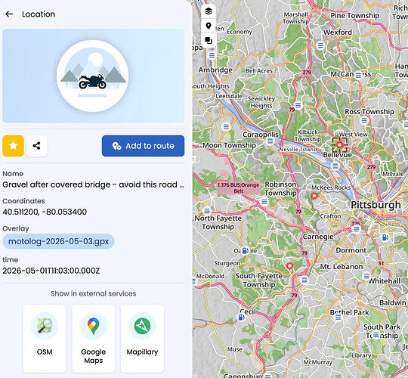Open location in Google Maps
This screenshot has height=378, width=408.
(94, 339)
